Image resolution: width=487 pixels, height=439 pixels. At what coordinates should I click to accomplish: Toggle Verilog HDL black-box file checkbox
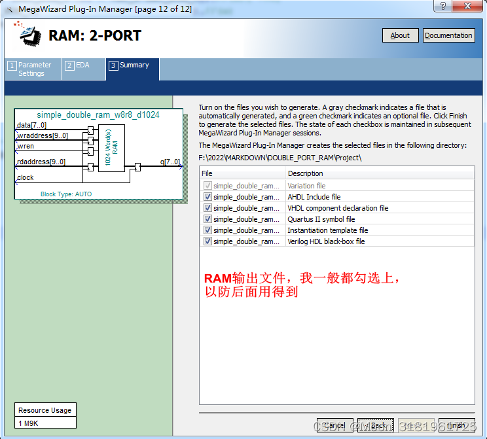[207, 241]
